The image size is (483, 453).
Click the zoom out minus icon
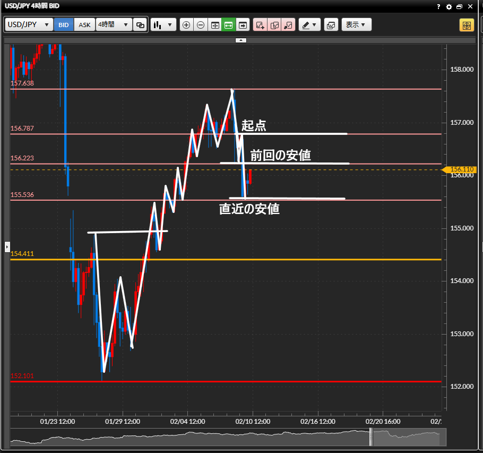pos(201,25)
